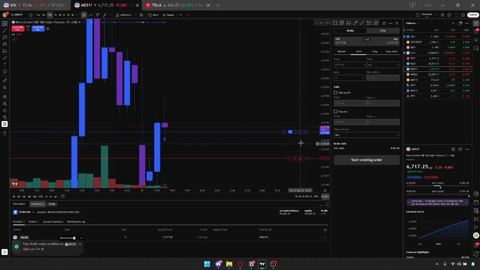Open the Pine Editor tab
Viewport: 480px width, 270px height.
[x=19, y=204]
